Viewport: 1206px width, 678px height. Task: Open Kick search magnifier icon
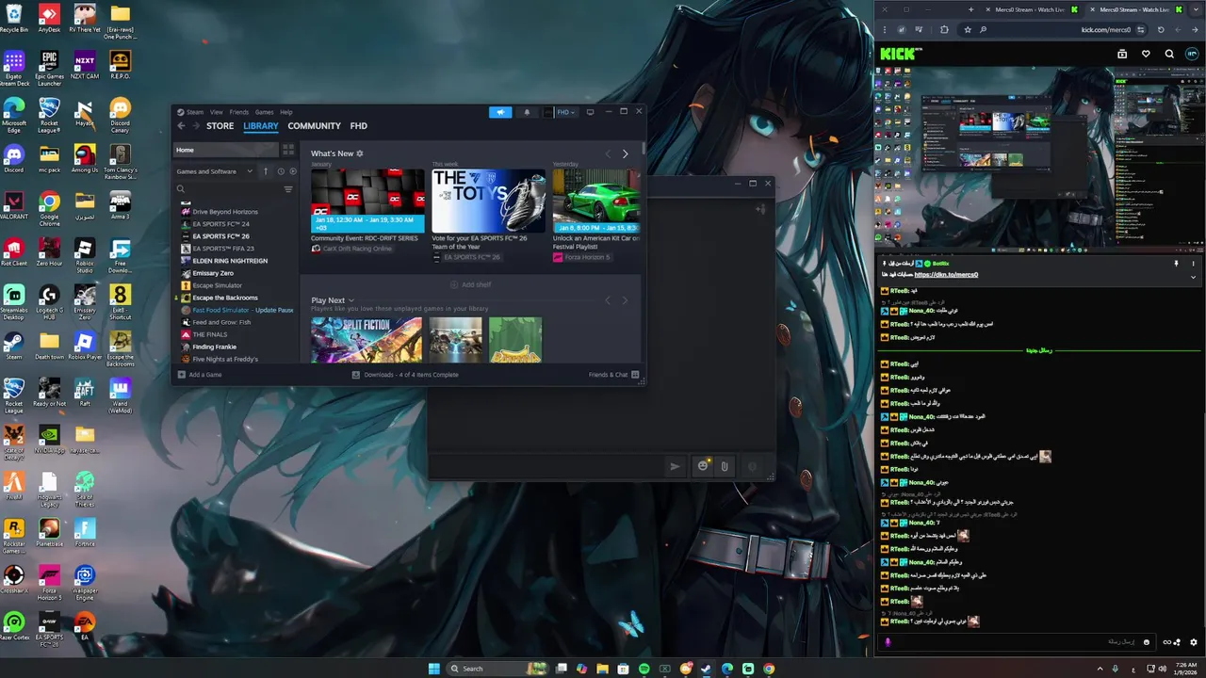(x=1169, y=54)
